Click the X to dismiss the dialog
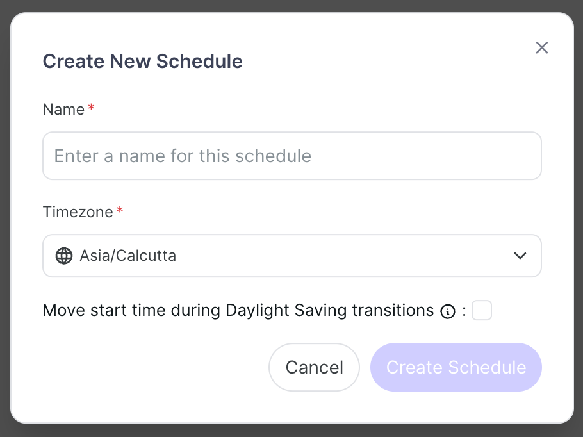Viewport: 583px width, 437px height. pos(541,47)
